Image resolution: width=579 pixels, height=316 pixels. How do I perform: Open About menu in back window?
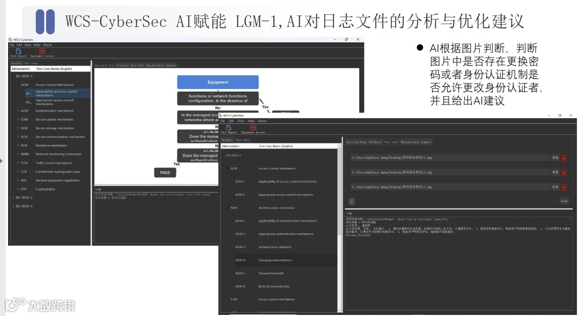47,45
